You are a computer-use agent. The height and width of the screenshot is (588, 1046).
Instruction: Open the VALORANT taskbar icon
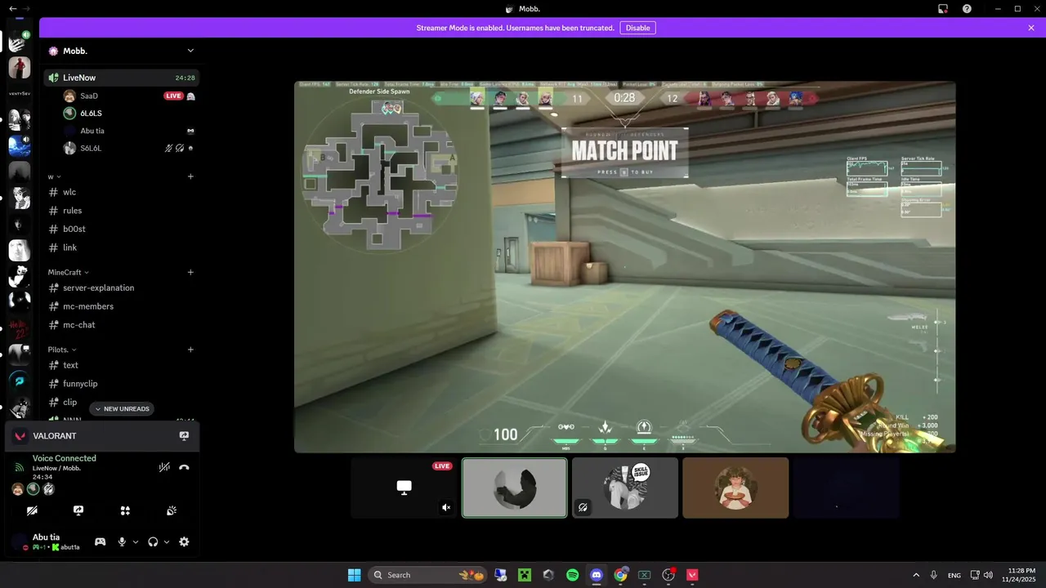(x=693, y=575)
